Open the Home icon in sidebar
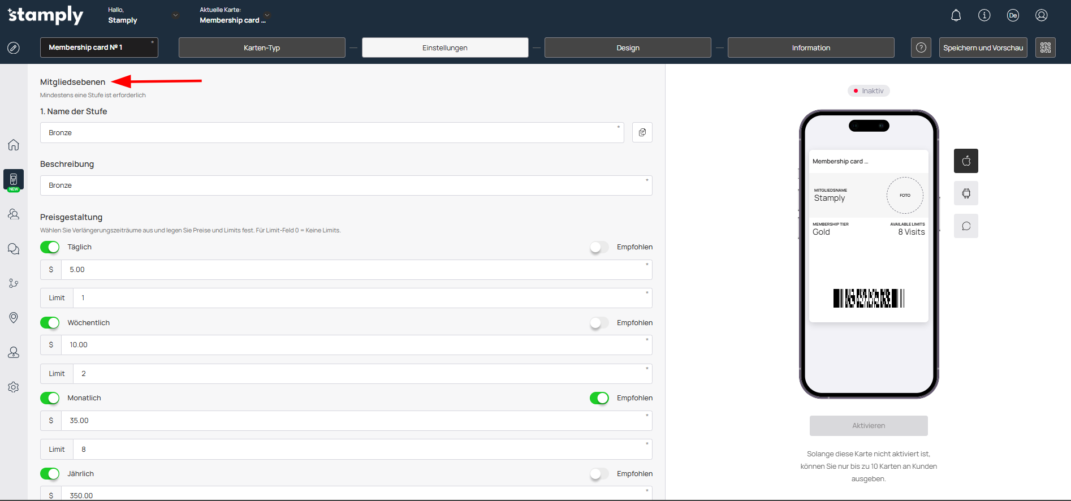Viewport: 1071px width, 501px height. point(14,145)
